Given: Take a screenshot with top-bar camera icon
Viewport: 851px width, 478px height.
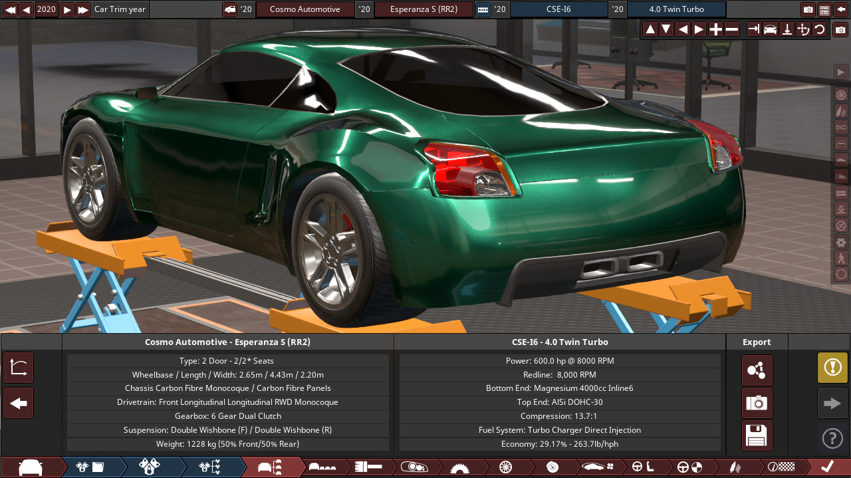Looking at the screenshot, I should [x=808, y=9].
